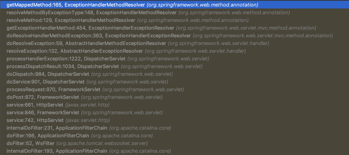The width and height of the screenshot is (349, 155).
Task: Go to doDispatch:984 DispatcherServlet frame
Action: [174, 74]
